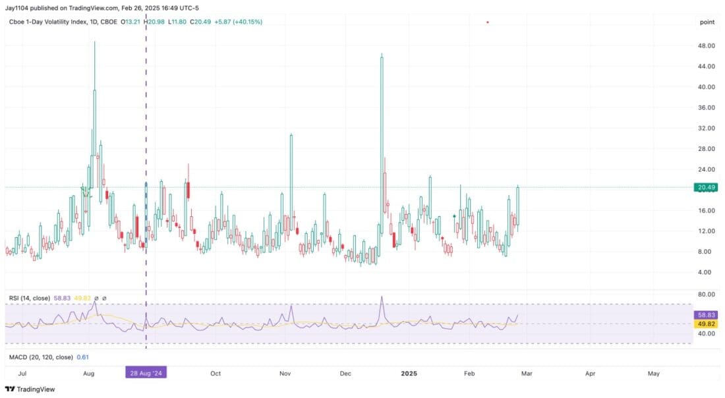The image size is (725, 398).
Task: Open the CBOE exchange selector in the legend
Action: pos(109,22)
